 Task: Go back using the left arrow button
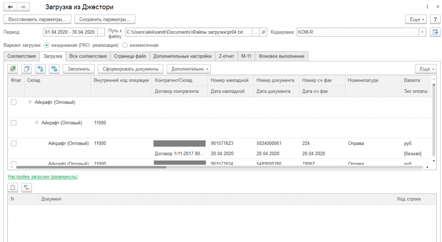coord(10,7)
